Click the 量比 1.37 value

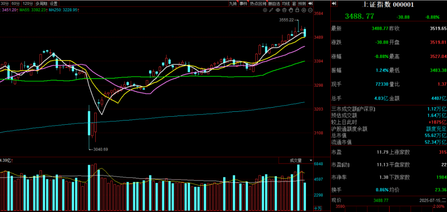point(442,84)
